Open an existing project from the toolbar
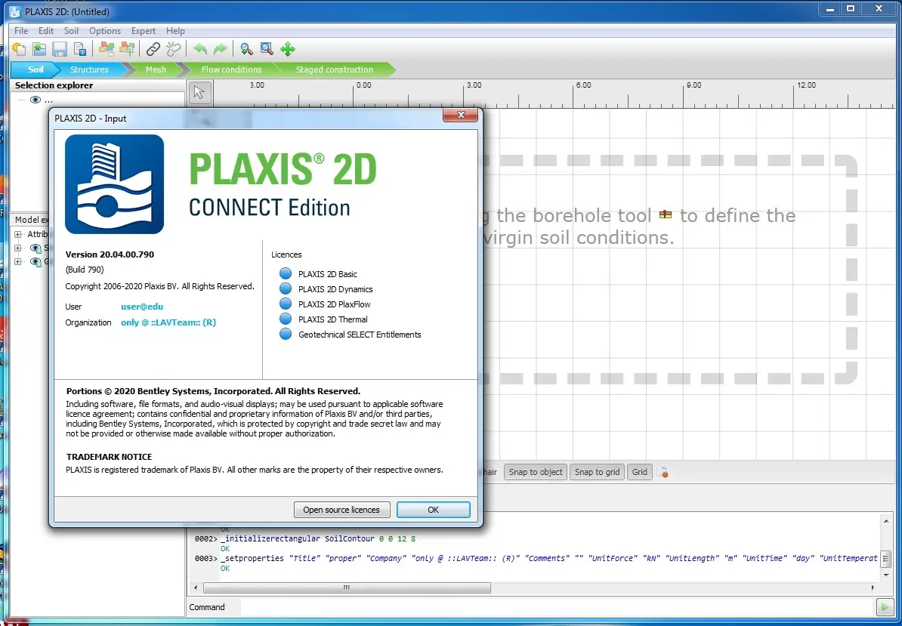The image size is (902, 626). (x=39, y=49)
